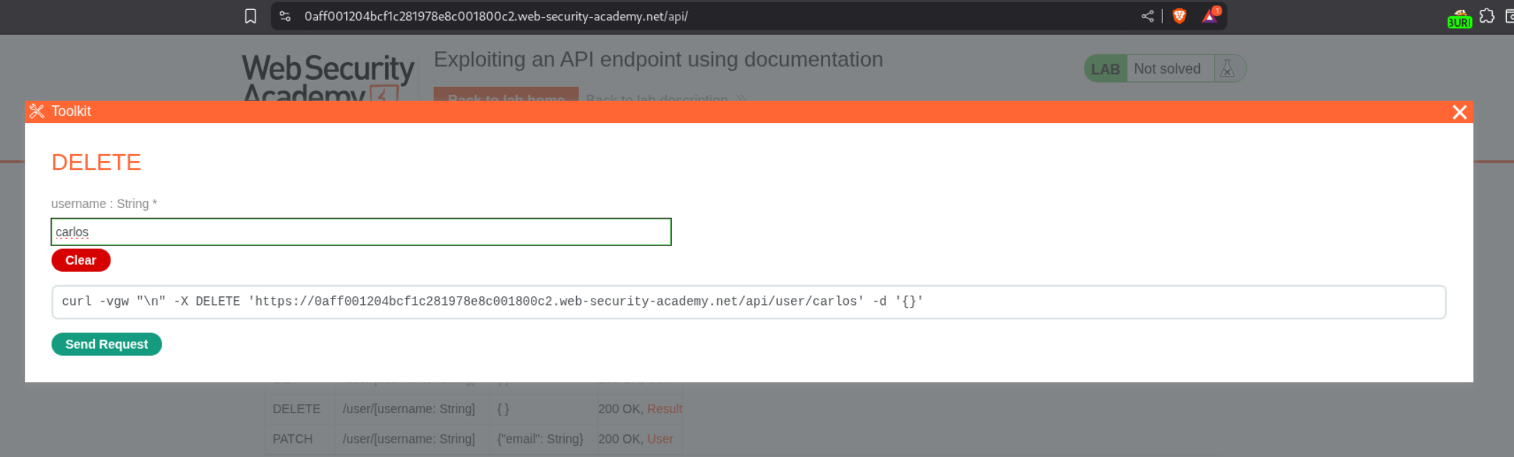The height and width of the screenshot is (457, 1514).
Task: Click the Burp extension icon
Action: click(x=1459, y=18)
